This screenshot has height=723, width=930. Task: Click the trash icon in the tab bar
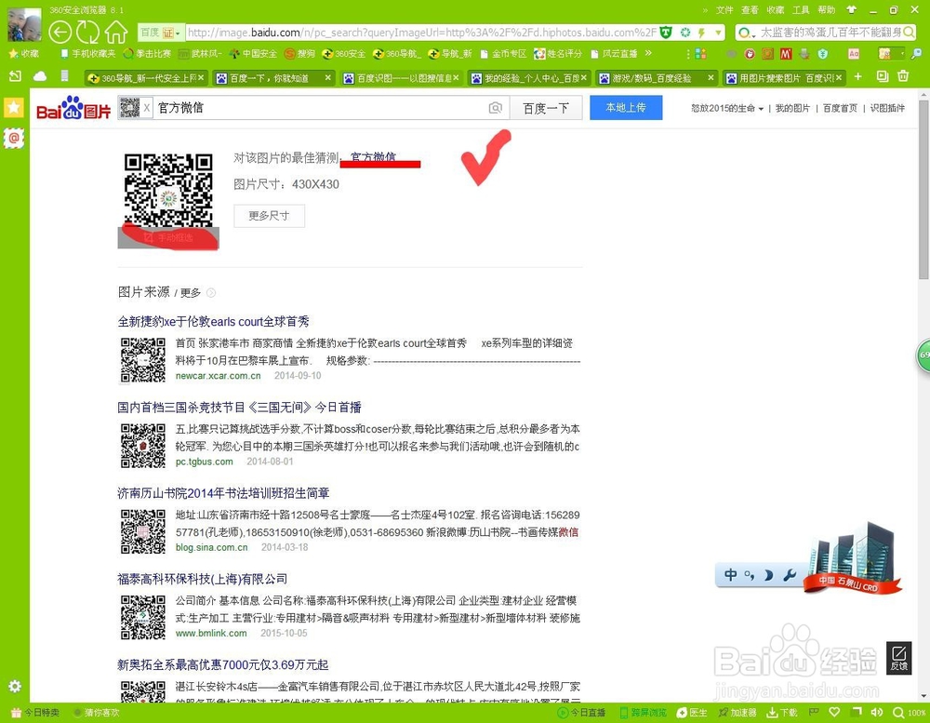click(x=903, y=76)
